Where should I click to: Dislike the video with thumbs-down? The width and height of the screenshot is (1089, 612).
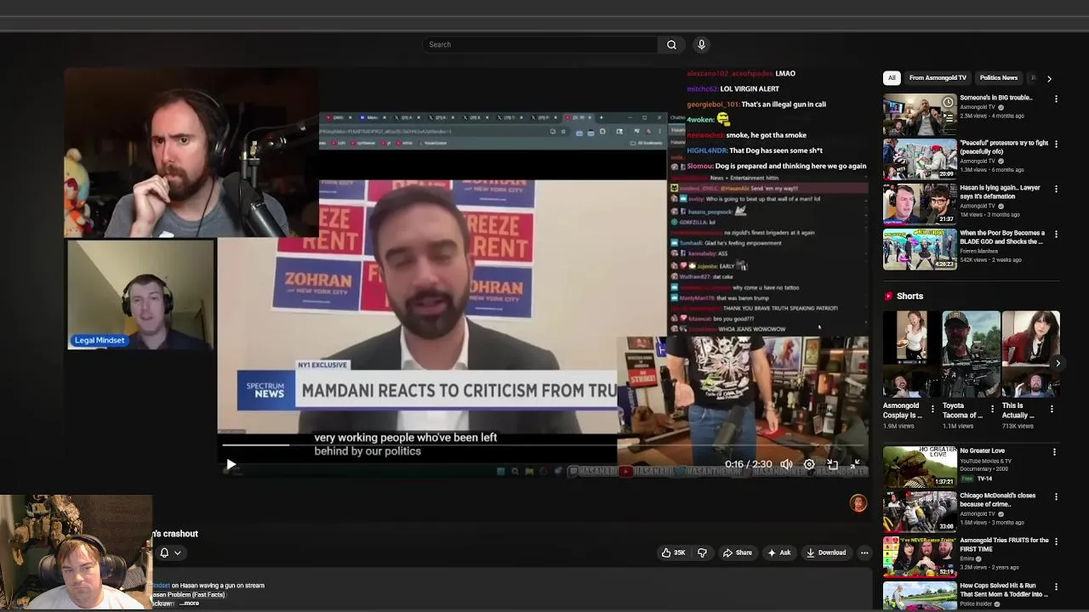[702, 552]
